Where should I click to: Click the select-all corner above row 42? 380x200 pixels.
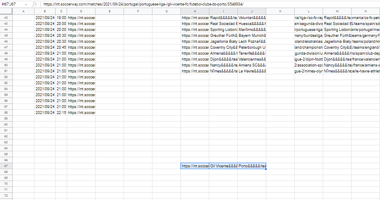tap(6, 11)
